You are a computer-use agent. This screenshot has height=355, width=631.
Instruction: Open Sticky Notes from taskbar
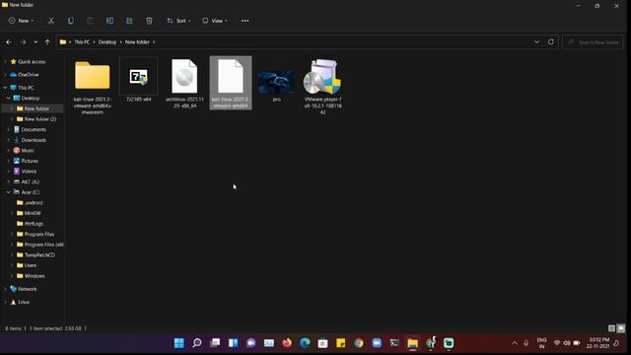(x=341, y=343)
